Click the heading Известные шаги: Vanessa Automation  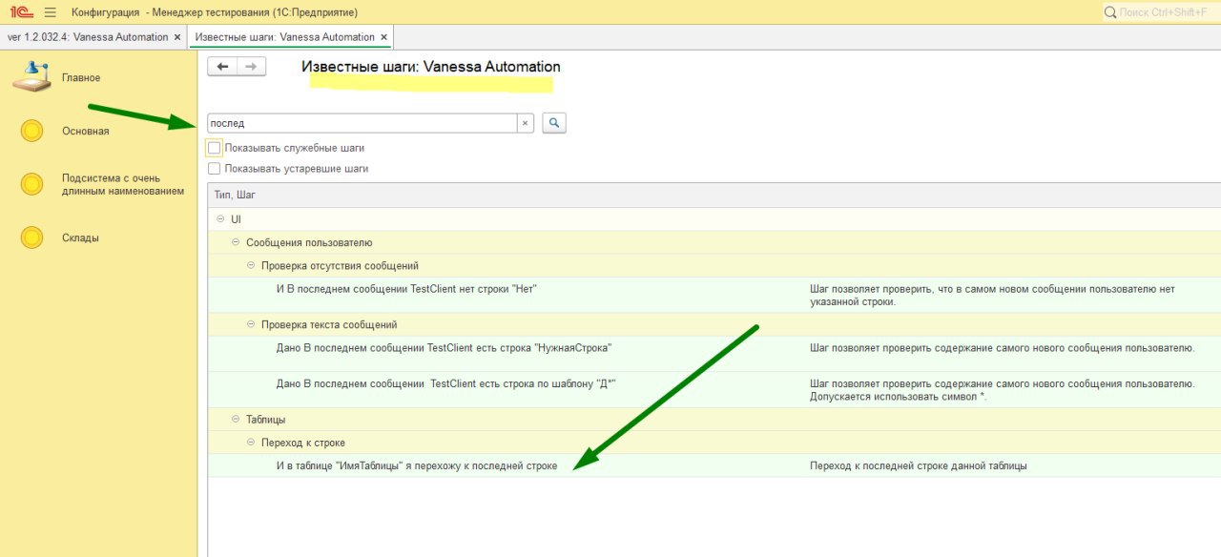click(x=431, y=67)
